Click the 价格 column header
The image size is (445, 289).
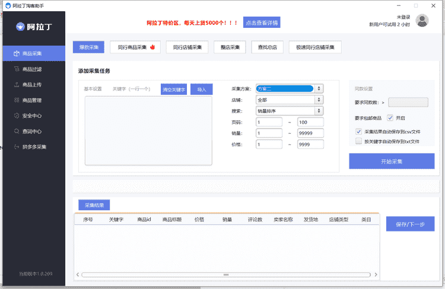[199, 219]
